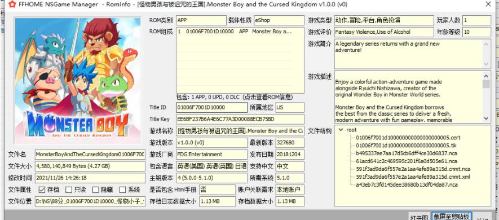Image resolution: width=499 pixels, height=220 pixels.
Task: Click the 载体性质 field showing eShop
Action: point(279,20)
